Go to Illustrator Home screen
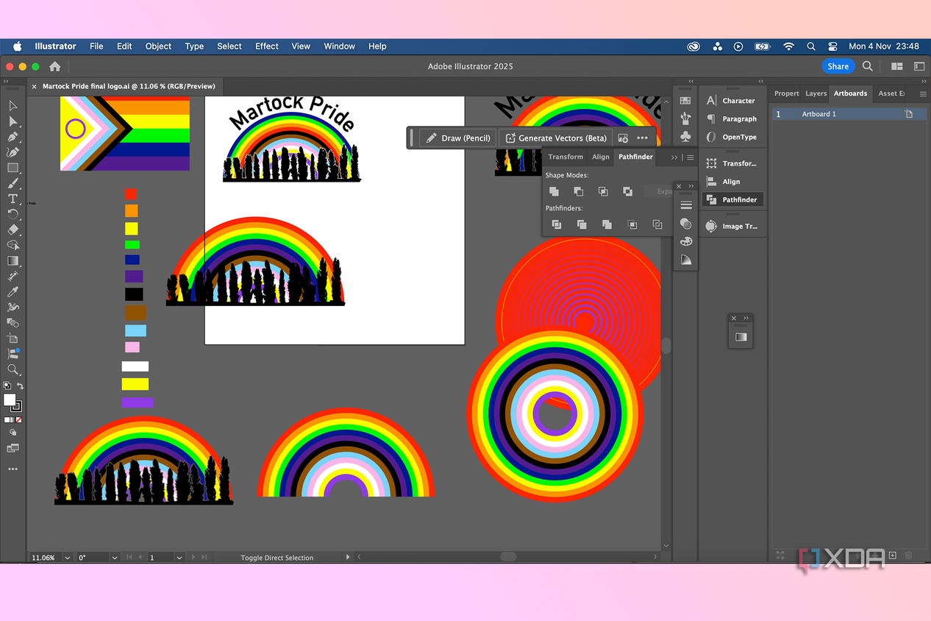This screenshot has height=621, width=931. point(54,66)
